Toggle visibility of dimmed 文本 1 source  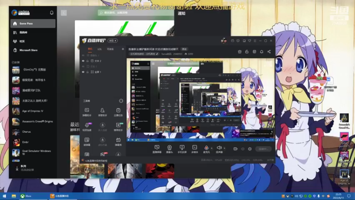coord(83,66)
